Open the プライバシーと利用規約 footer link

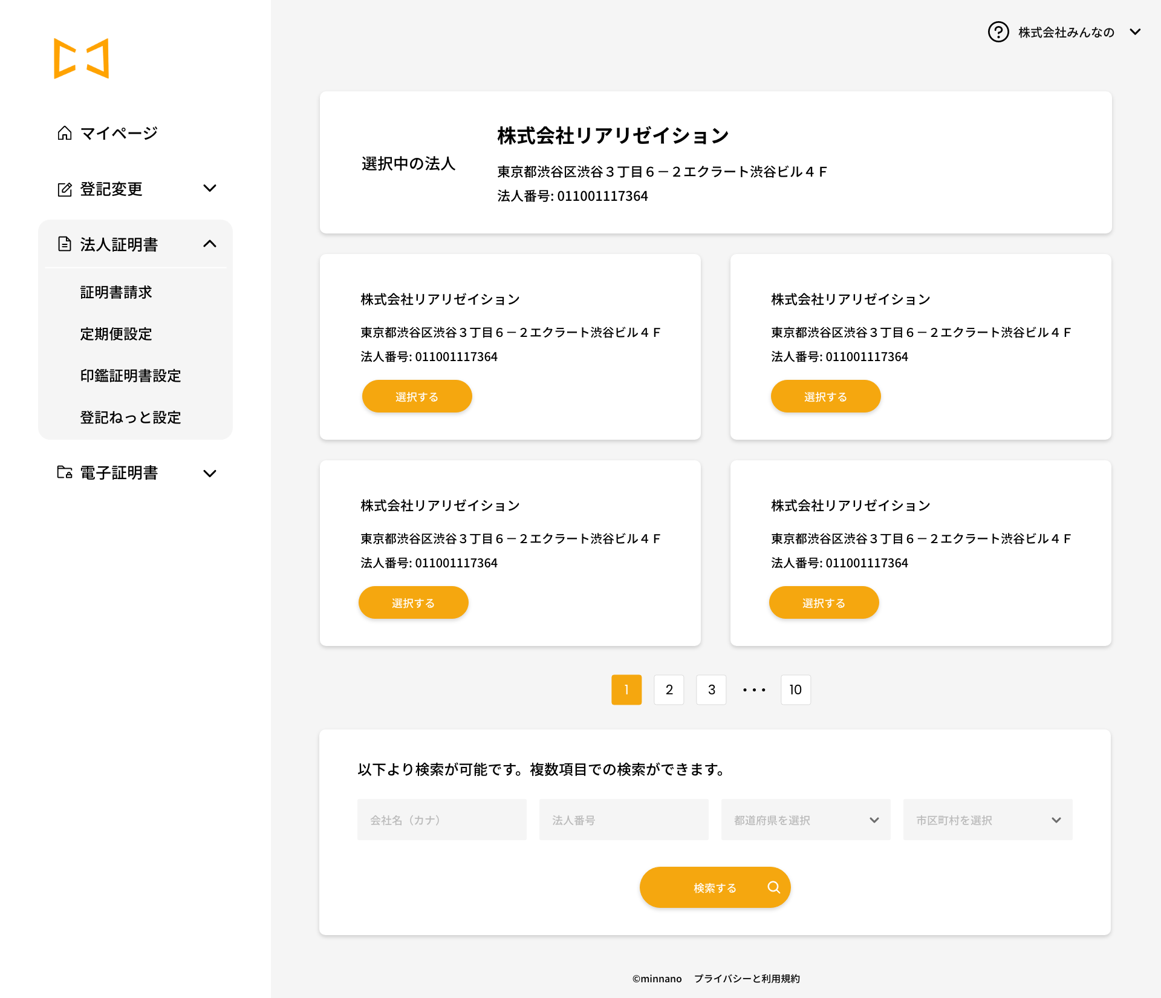click(747, 979)
